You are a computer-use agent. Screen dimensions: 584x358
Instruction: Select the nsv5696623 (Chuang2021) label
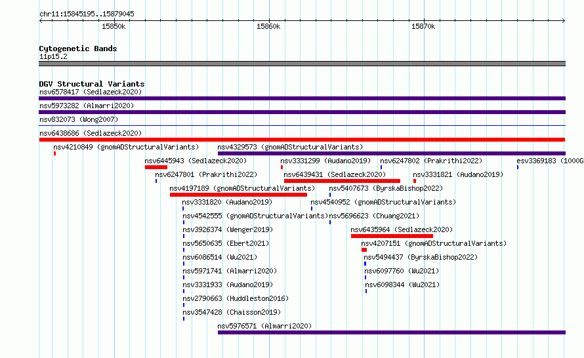(x=374, y=216)
